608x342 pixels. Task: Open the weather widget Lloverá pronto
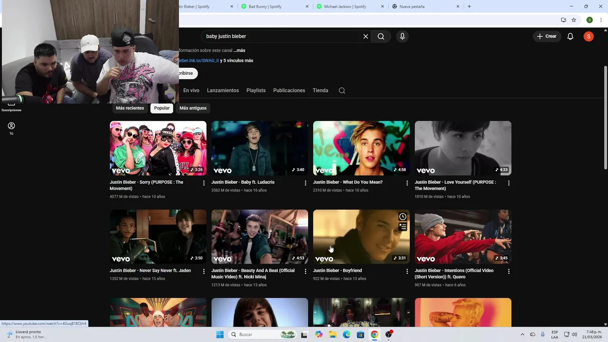pyautogui.click(x=27, y=334)
